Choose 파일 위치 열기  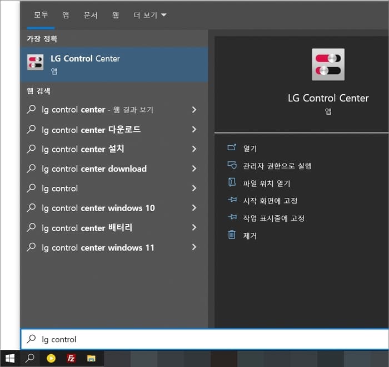tap(266, 183)
